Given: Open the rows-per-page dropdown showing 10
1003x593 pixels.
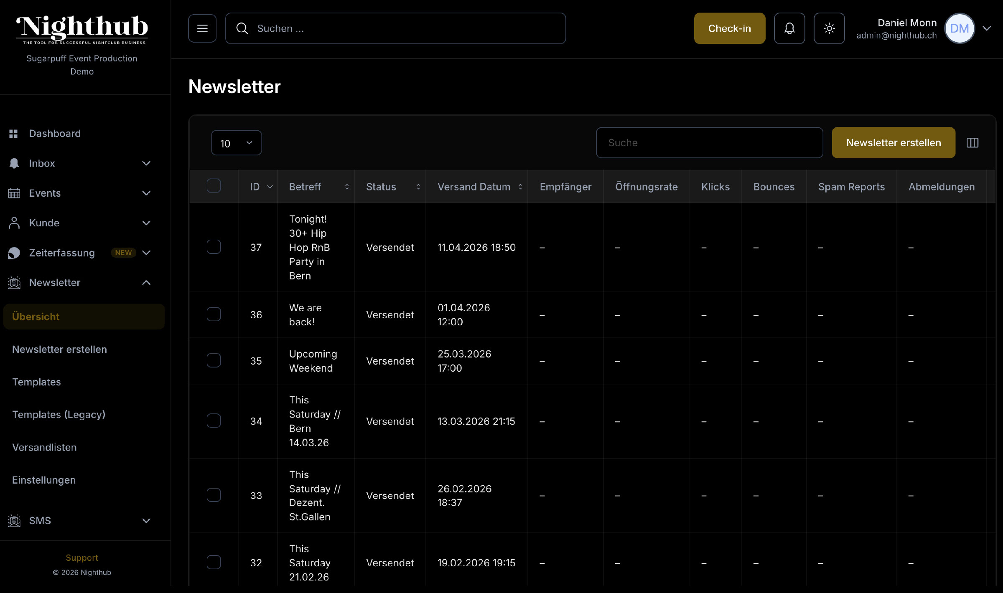Looking at the screenshot, I should [x=236, y=143].
